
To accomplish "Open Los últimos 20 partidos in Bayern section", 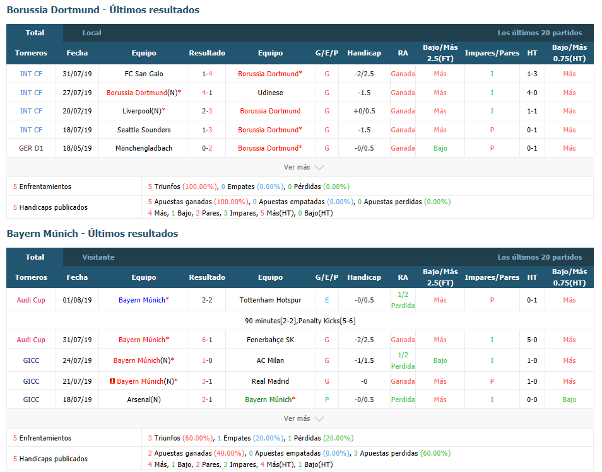I will pos(540,257).
